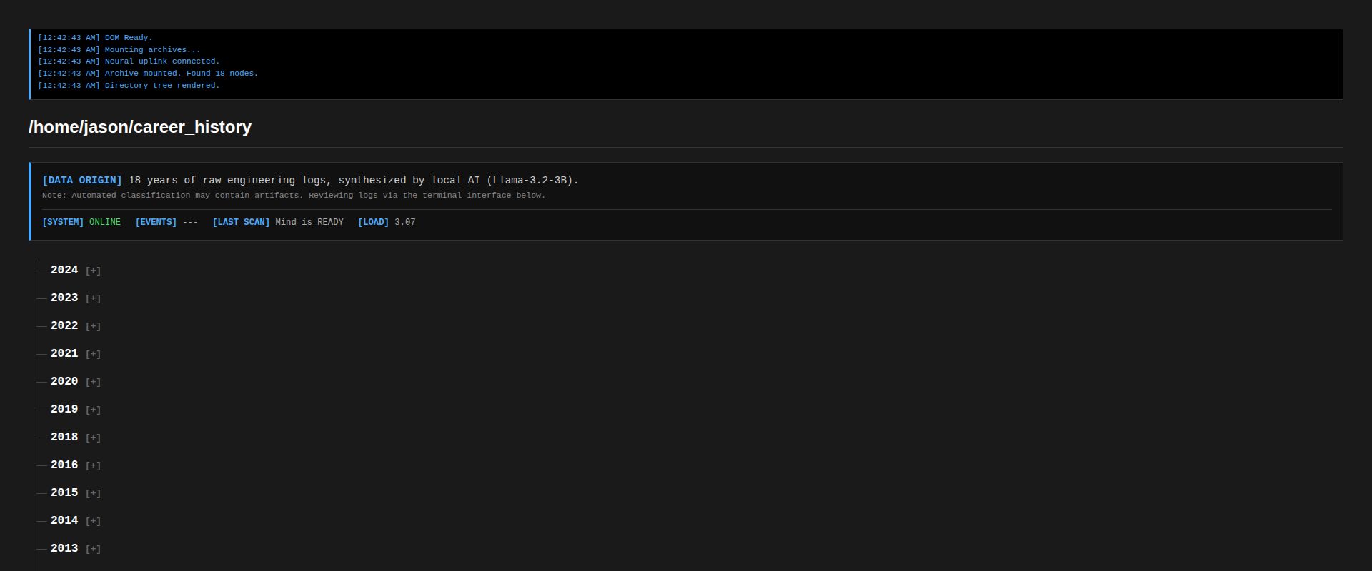Click the [EVENTS] status label
The width and height of the screenshot is (1372, 571).
click(156, 222)
